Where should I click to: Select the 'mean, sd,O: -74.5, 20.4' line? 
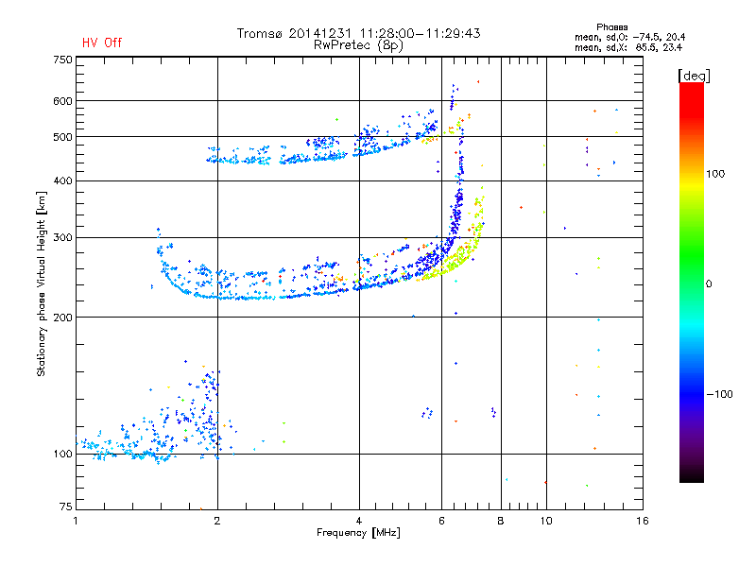point(629,37)
